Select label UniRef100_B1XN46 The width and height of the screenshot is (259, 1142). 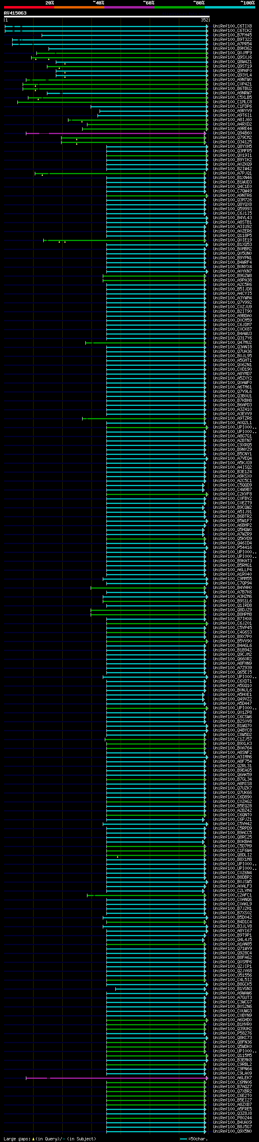click(232, 177)
